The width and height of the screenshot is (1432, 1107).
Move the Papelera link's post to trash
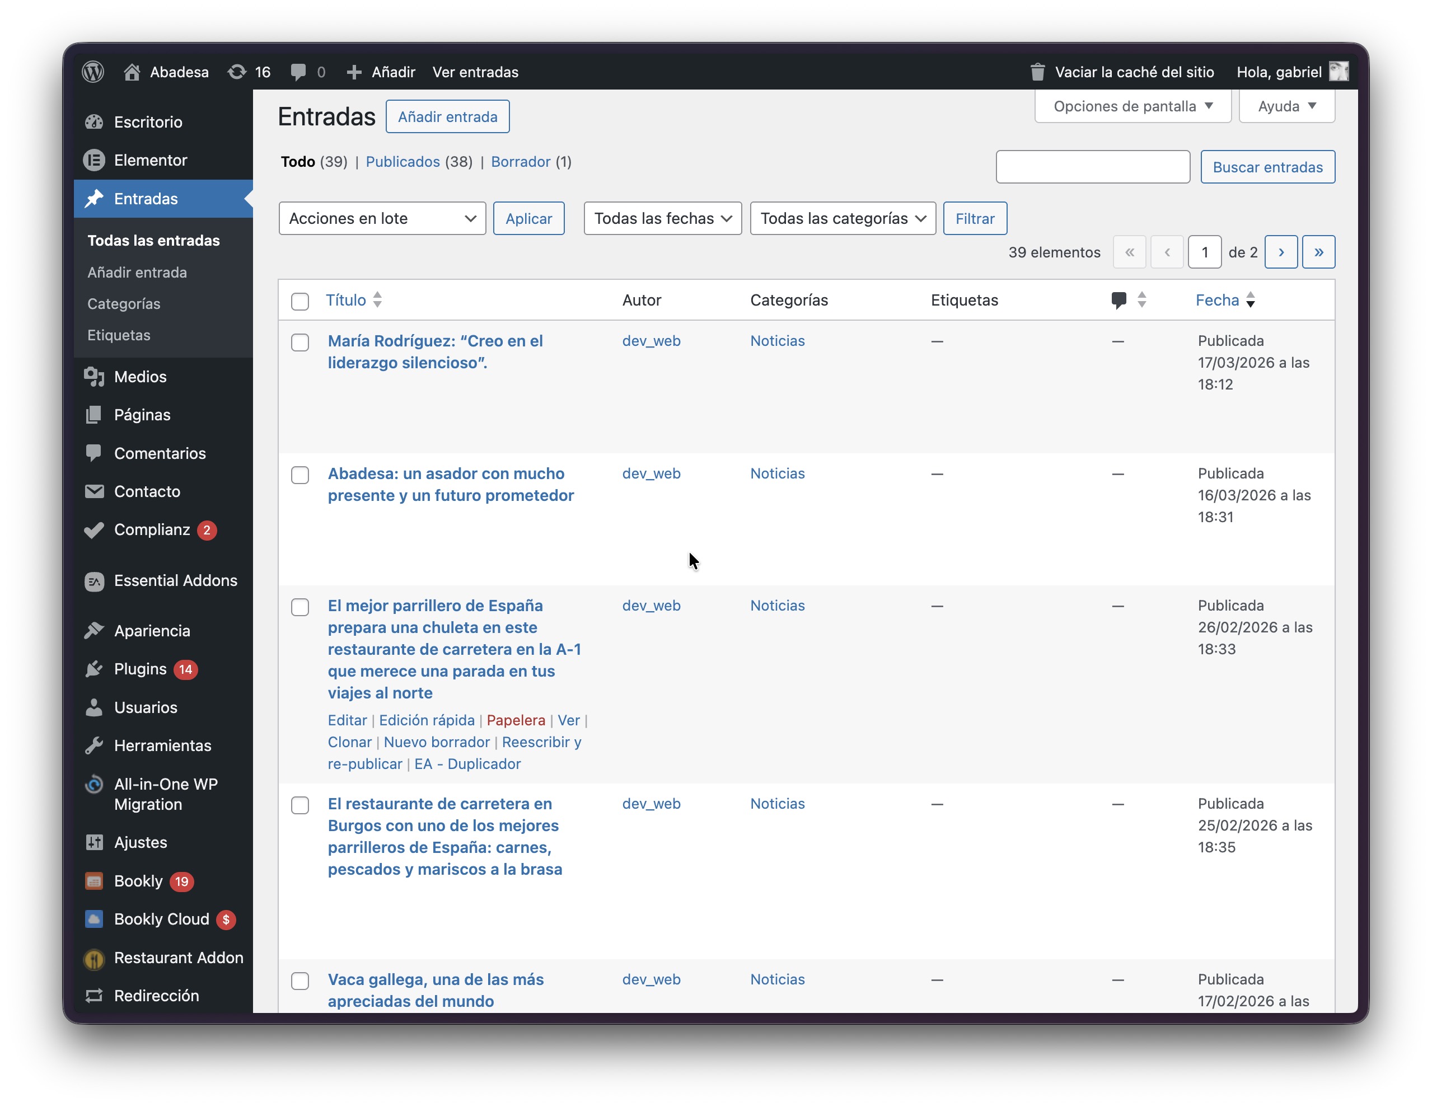coord(516,720)
